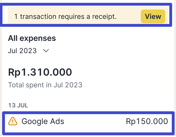Click the All expenses heading

click(32, 38)
